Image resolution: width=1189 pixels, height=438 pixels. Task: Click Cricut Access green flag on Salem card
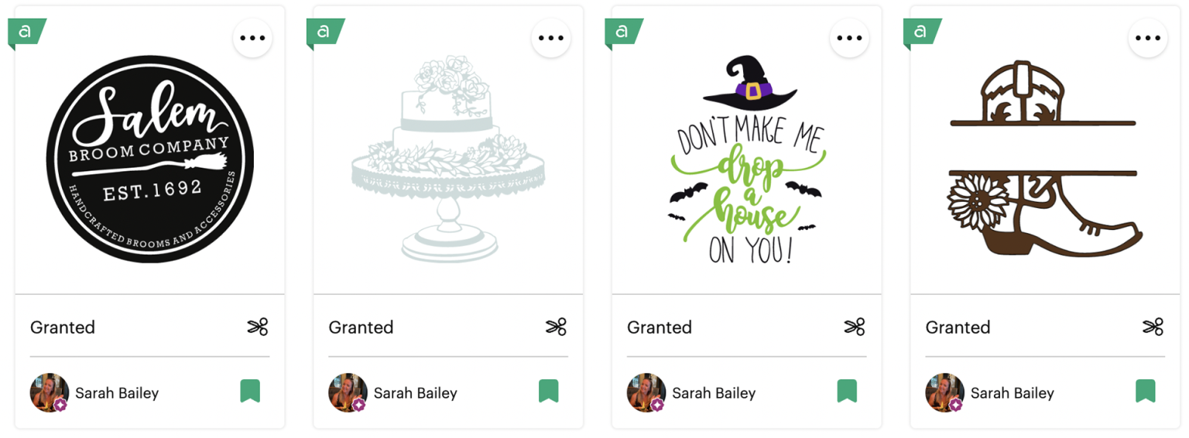coord(26,33)
